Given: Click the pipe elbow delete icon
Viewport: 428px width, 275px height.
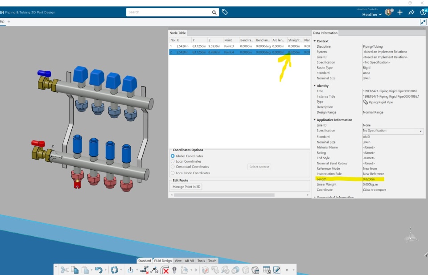Looking at the screenshot, I should 165,270.
